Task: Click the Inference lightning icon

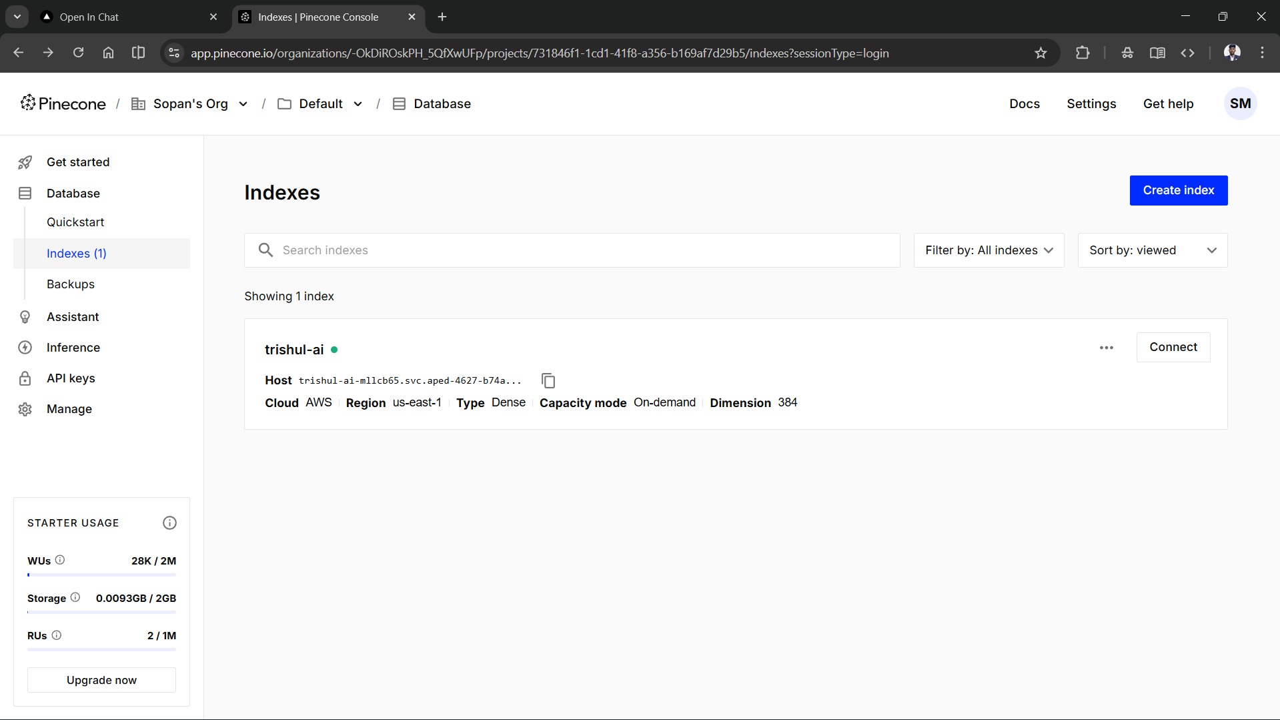Action: [x=25, y=348]
